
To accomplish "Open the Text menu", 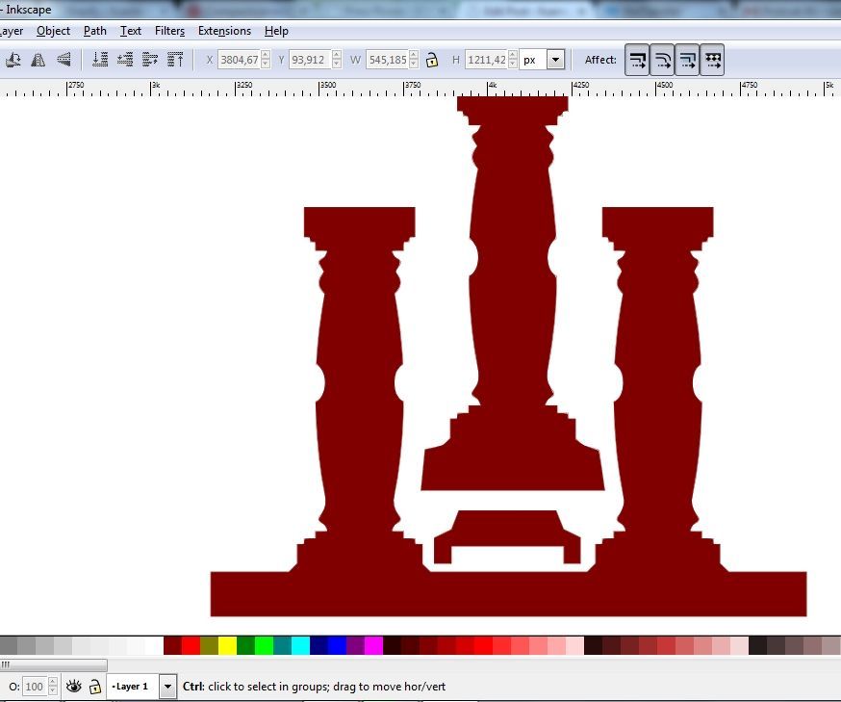I will coord(130,31).
